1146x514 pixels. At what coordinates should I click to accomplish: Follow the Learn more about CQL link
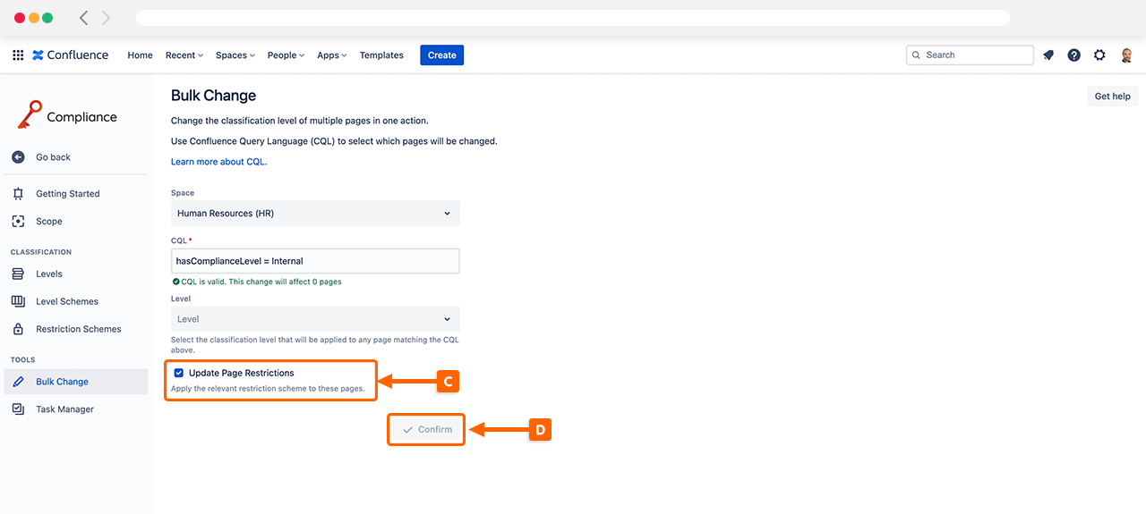point(218,162)
